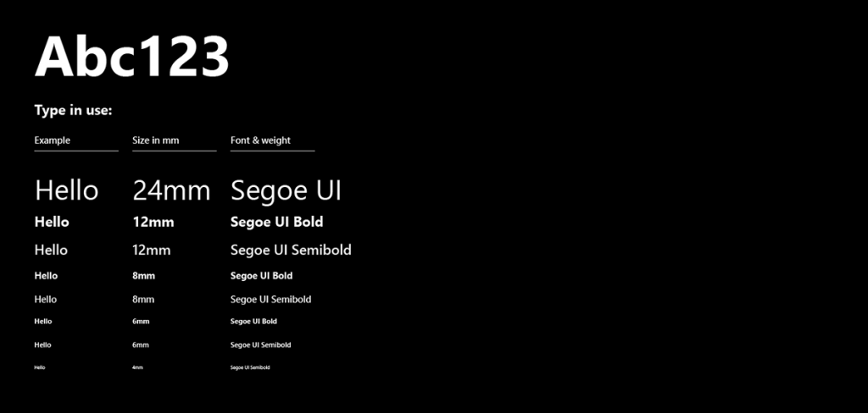Click "Segoe UI Bold" in the 12mm row
The image size is (868, 413).
coord(276,223)
